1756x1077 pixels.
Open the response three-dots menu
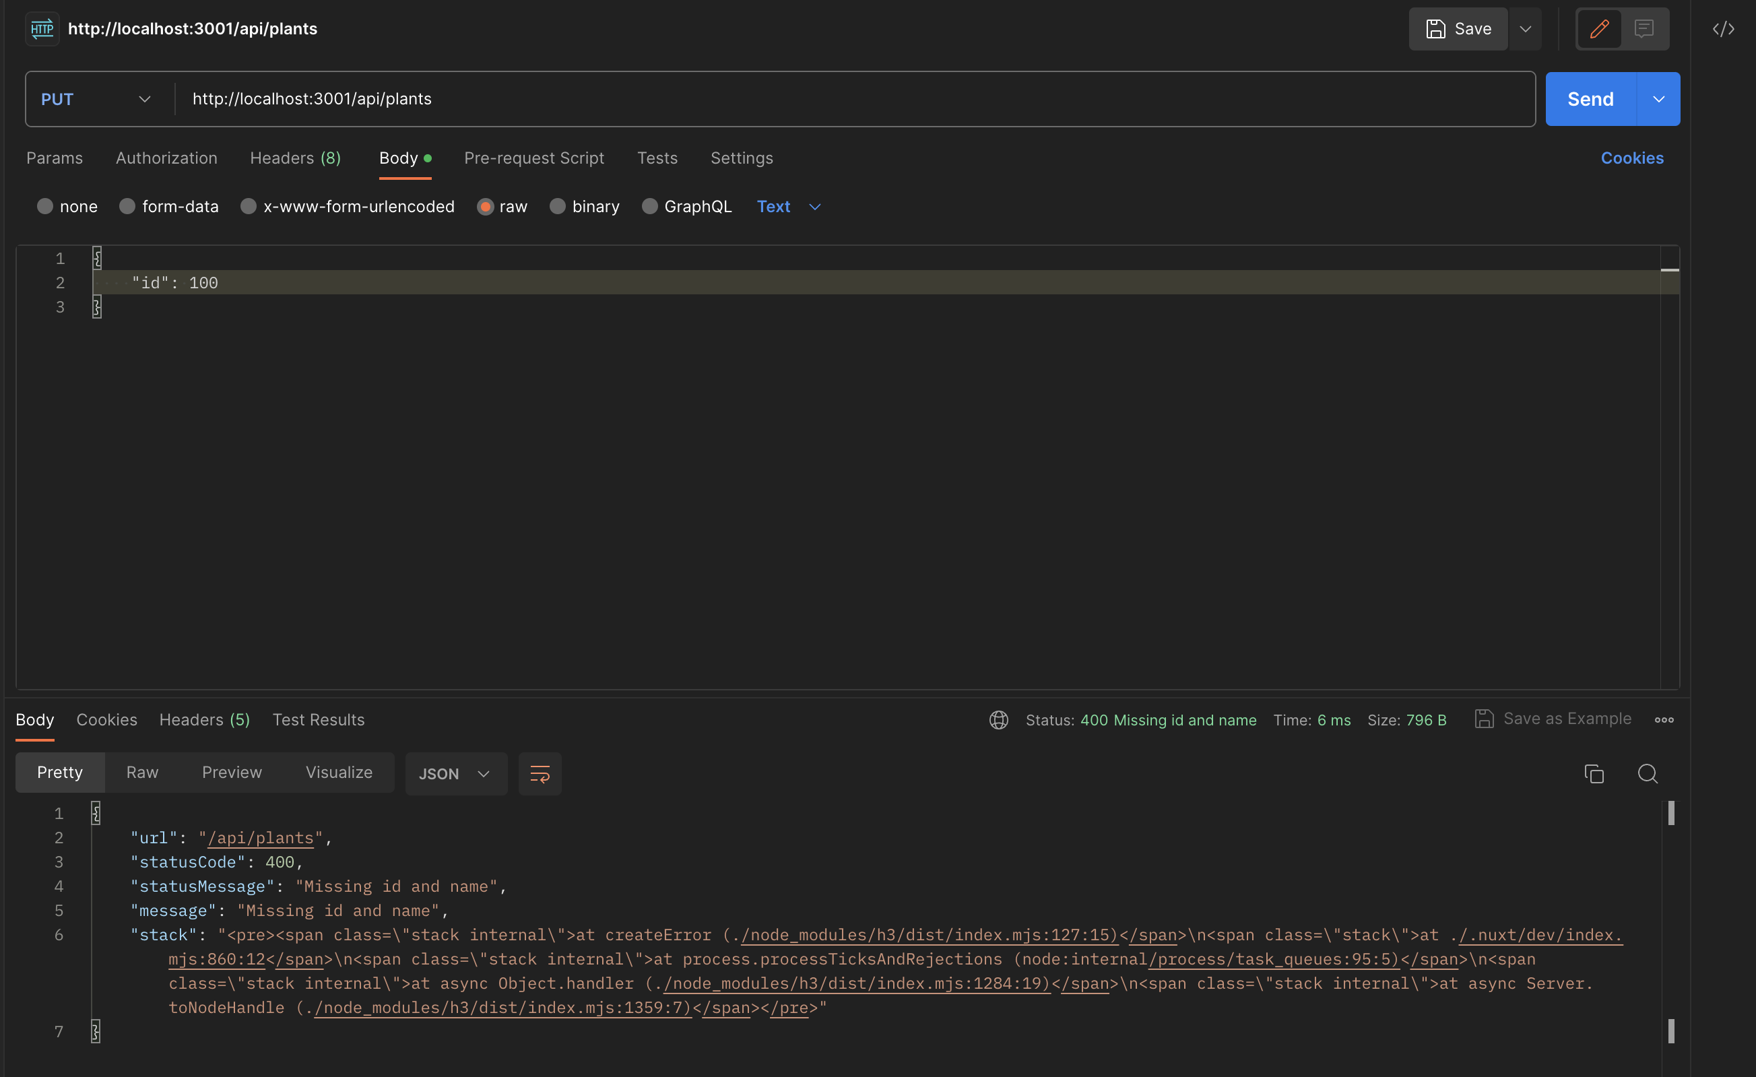pos(1663,720)
